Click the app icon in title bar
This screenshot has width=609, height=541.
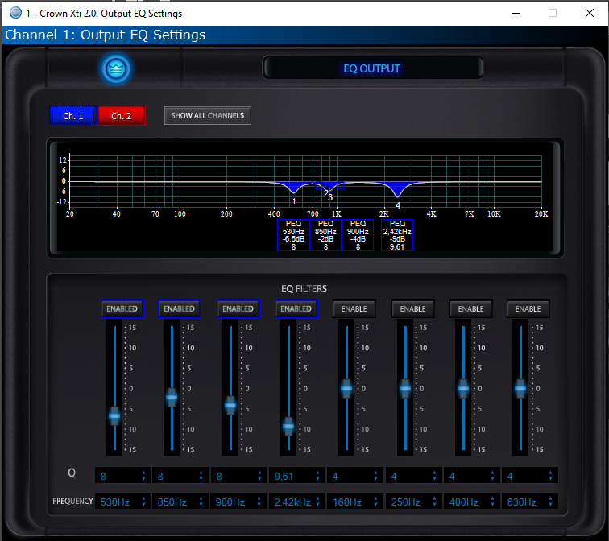click(x=14, y=13)
